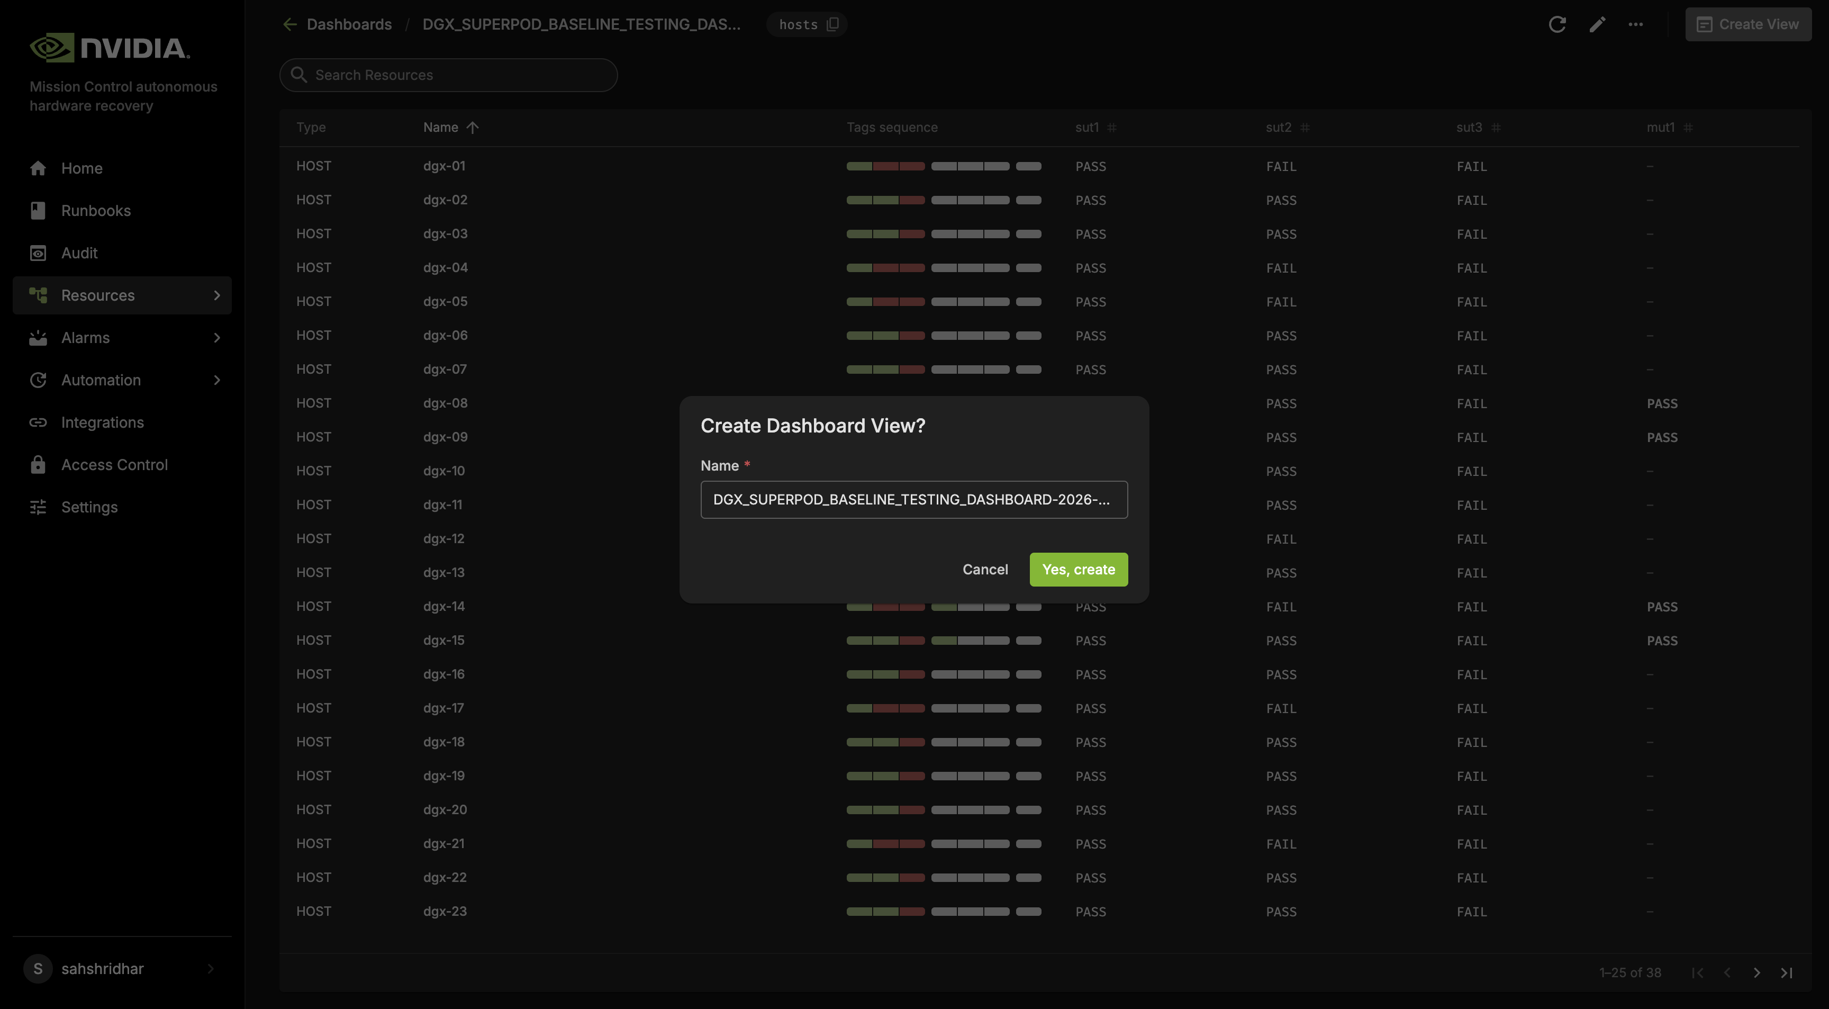Viewport: 1829px width, 1009px height.
Task: Click the sut2 column hash icon
Action: click(x=1305, y=128)
